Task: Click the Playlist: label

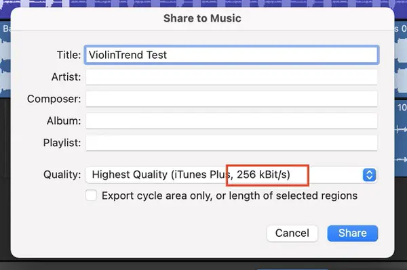Action: [x=62, y=143]
